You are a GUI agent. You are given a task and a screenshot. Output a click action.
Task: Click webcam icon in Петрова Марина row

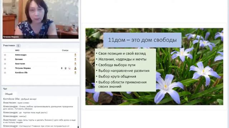point(65,68)
